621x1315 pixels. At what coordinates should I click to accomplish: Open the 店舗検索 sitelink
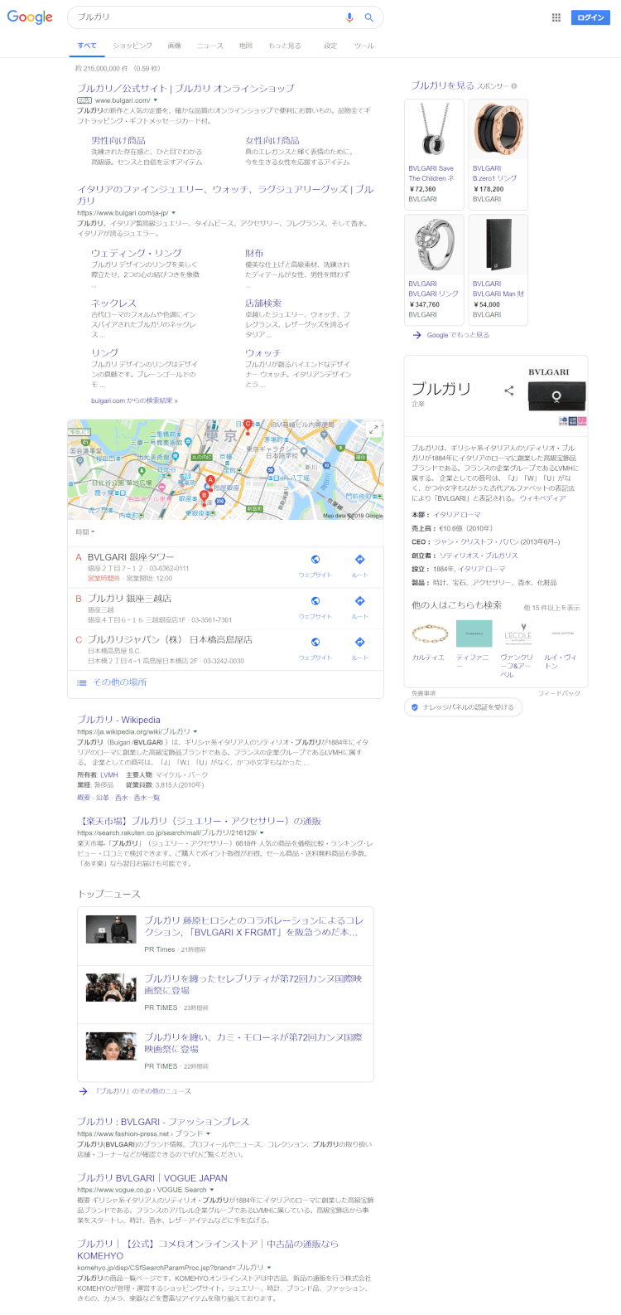coord(263,303)
